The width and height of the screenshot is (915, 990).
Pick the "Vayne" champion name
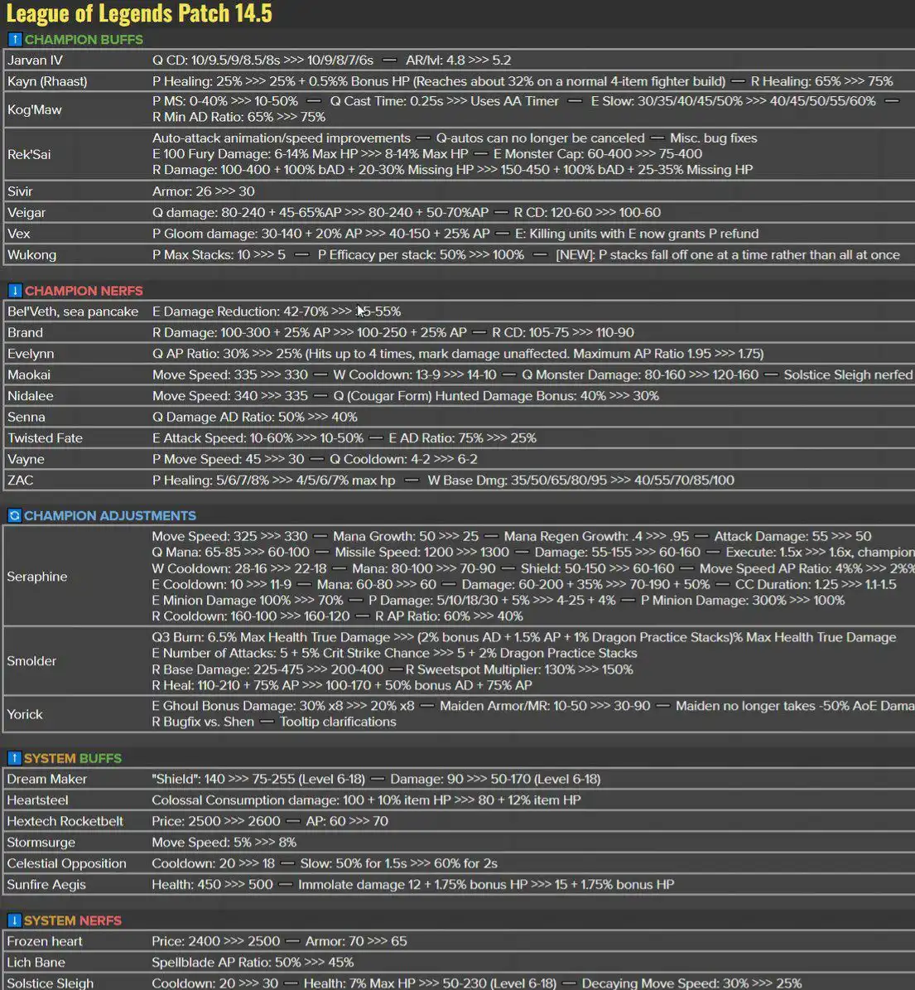pyautogui.click(x=26, y=459)
